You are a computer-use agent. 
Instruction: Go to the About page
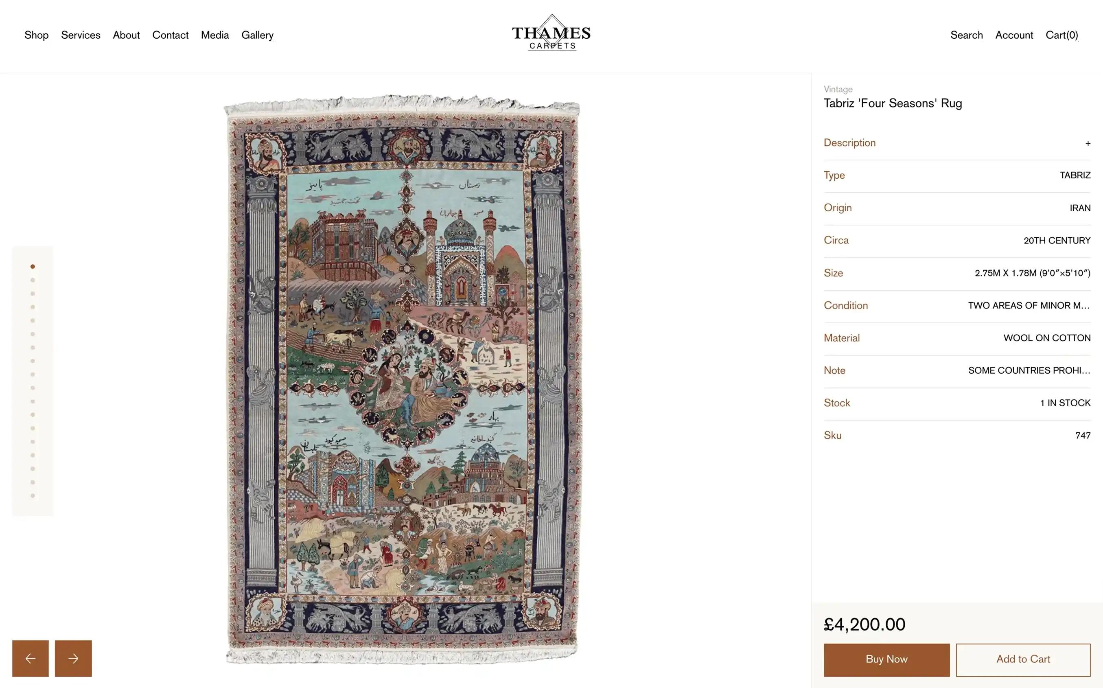click(x=126, y=35)
